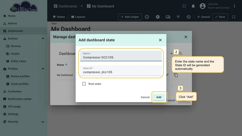Click the State Id input field
Viewport: 242px width, 136px height.
[x=121, y=71]
